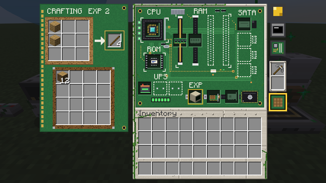This screenshot has height=183, width=326.
Task: Click the bottom-right slot of the storage grid
Action: [104, 118]
